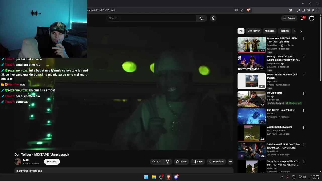Open Don Toliver Lost Vibes EP thumbnail
Screen dimensions: 322x181
coord(252,116)
